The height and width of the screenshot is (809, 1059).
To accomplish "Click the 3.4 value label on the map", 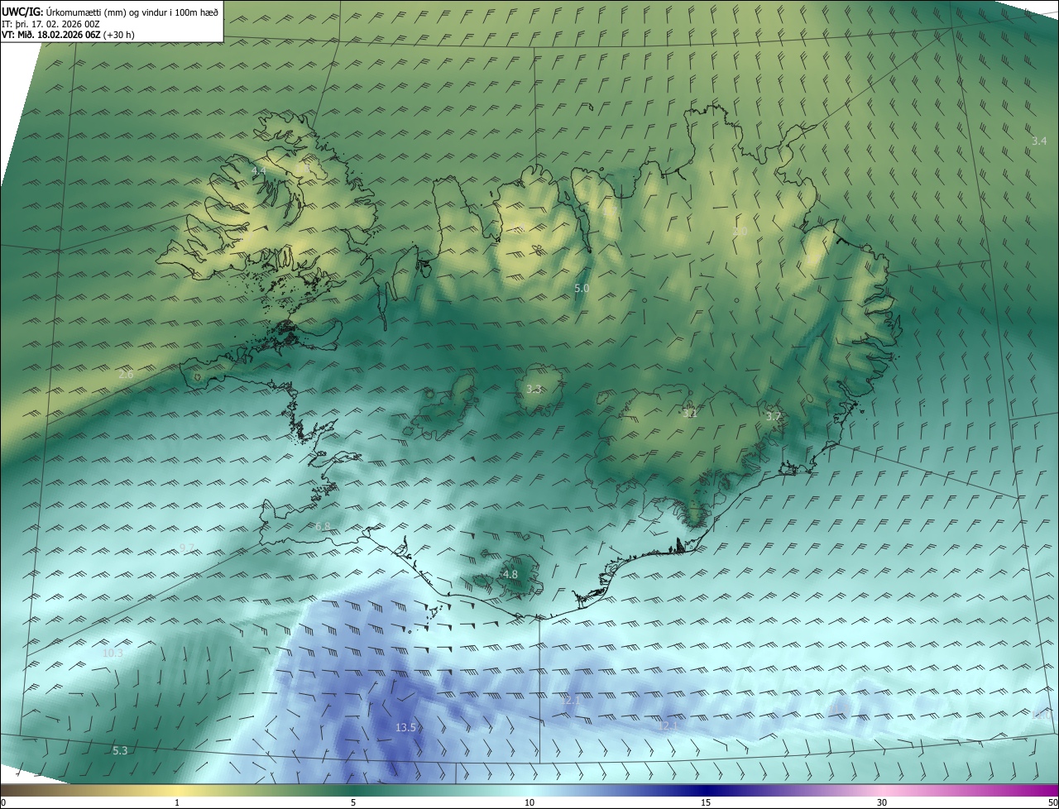I will (x=1039, y=141).
